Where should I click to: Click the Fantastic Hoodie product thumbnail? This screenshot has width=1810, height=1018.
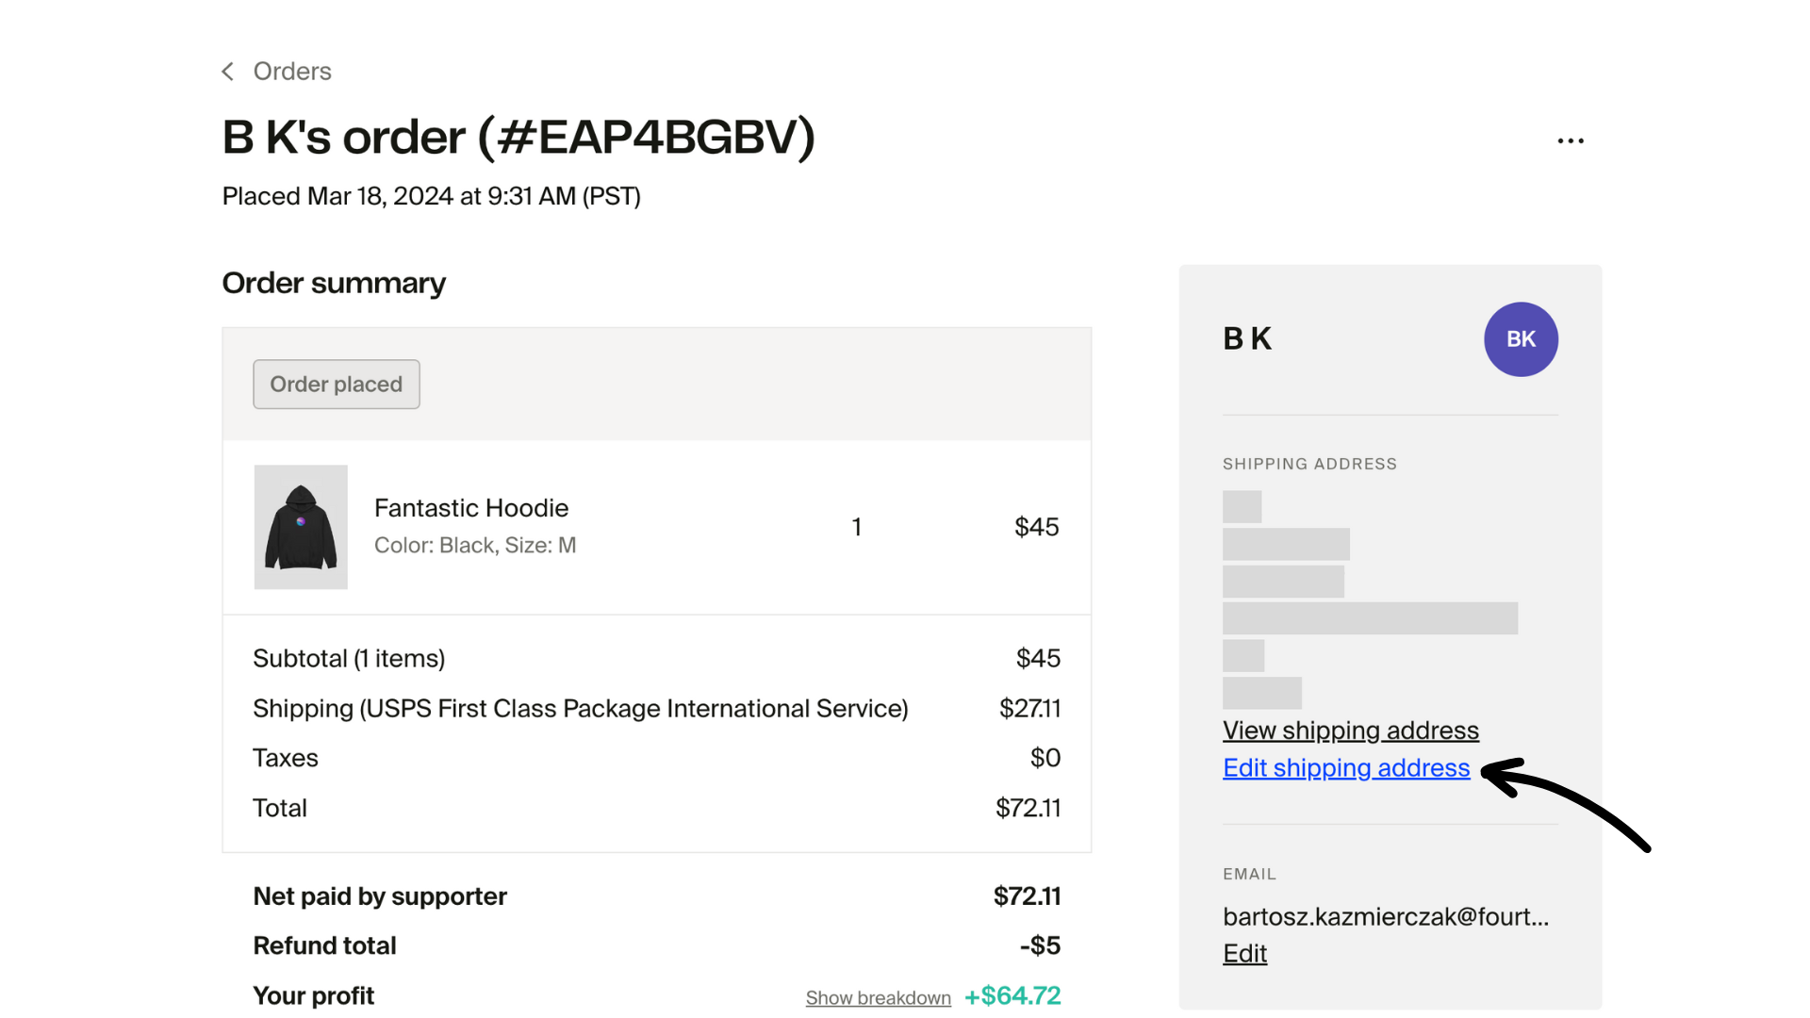300,527
